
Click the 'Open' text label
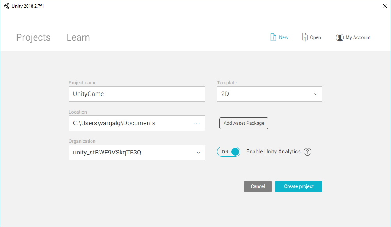pos(315,37)
